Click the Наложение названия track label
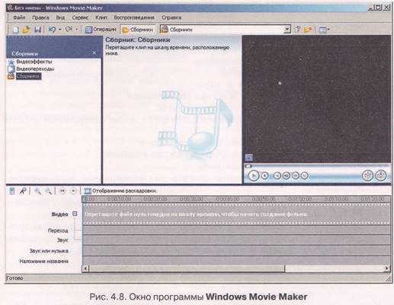The width and height of the screenshot is (394, 305). point(44,262)
